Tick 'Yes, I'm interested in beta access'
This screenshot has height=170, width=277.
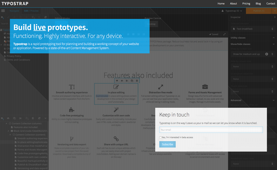[160, 137]
